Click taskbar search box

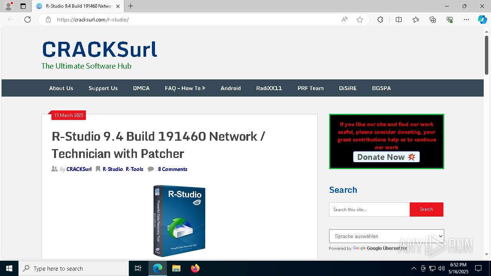coord(74,268)
